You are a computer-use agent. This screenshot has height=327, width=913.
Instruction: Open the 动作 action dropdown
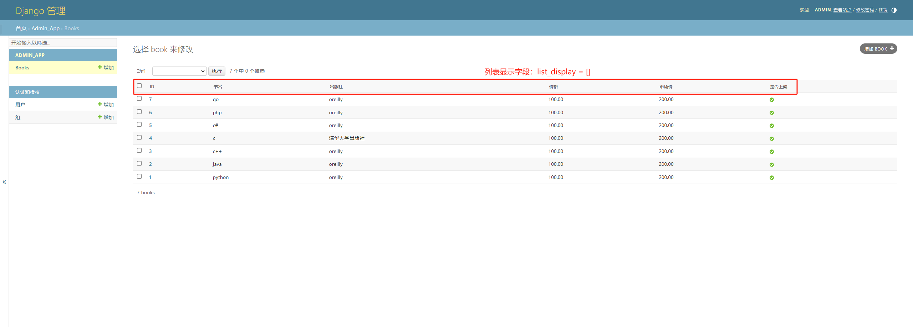click(179, 71)
